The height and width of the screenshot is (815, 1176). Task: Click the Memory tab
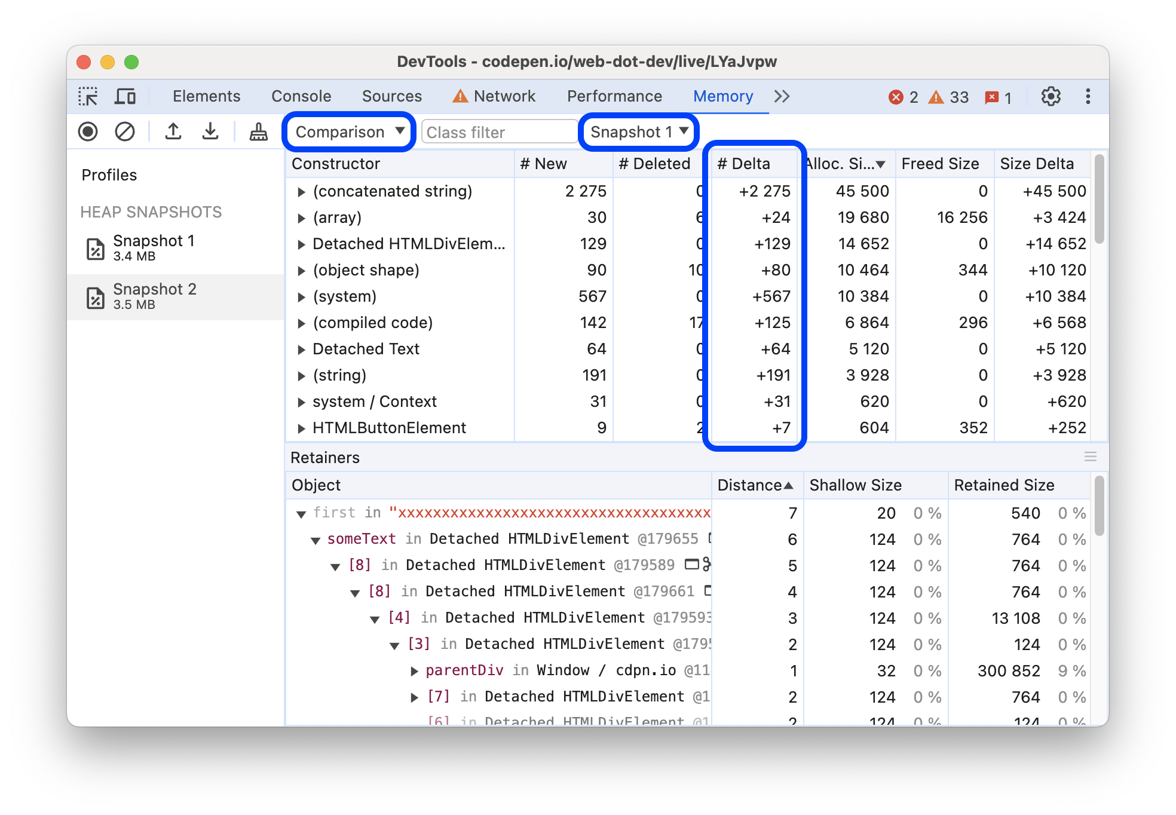point(722,95)
